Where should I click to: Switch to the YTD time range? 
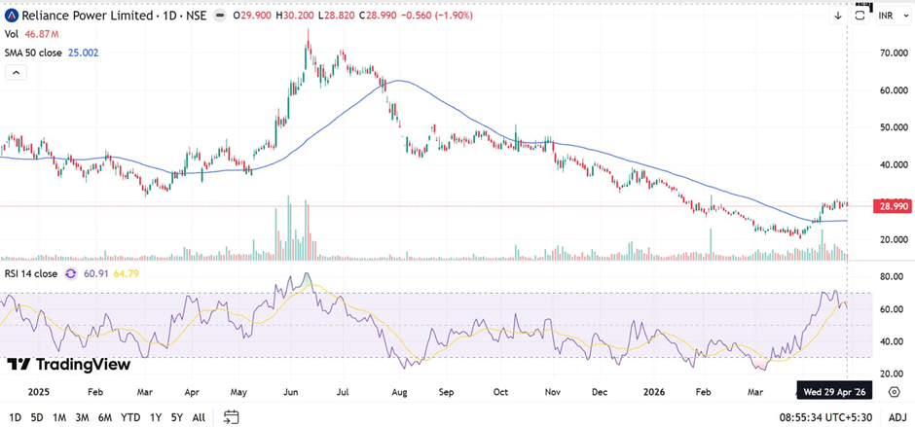pos(129,417)
